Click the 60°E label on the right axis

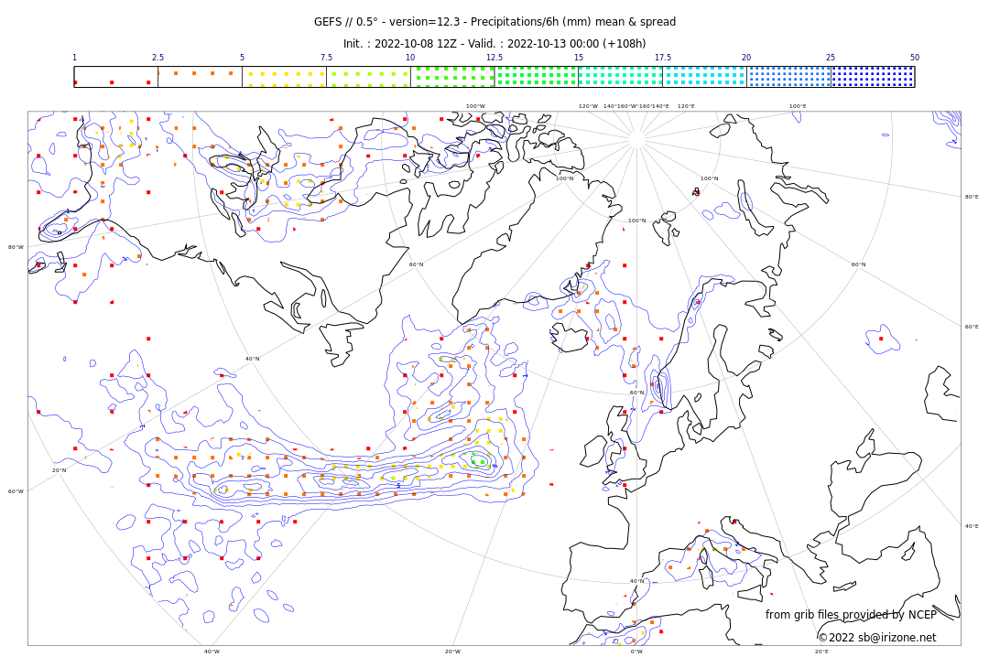(972, 327)
